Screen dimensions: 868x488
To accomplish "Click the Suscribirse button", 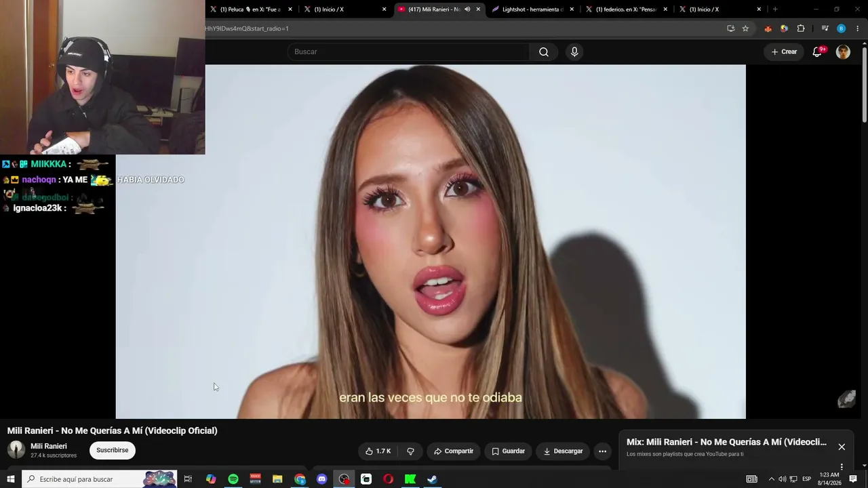I will (x=113, y=451).
